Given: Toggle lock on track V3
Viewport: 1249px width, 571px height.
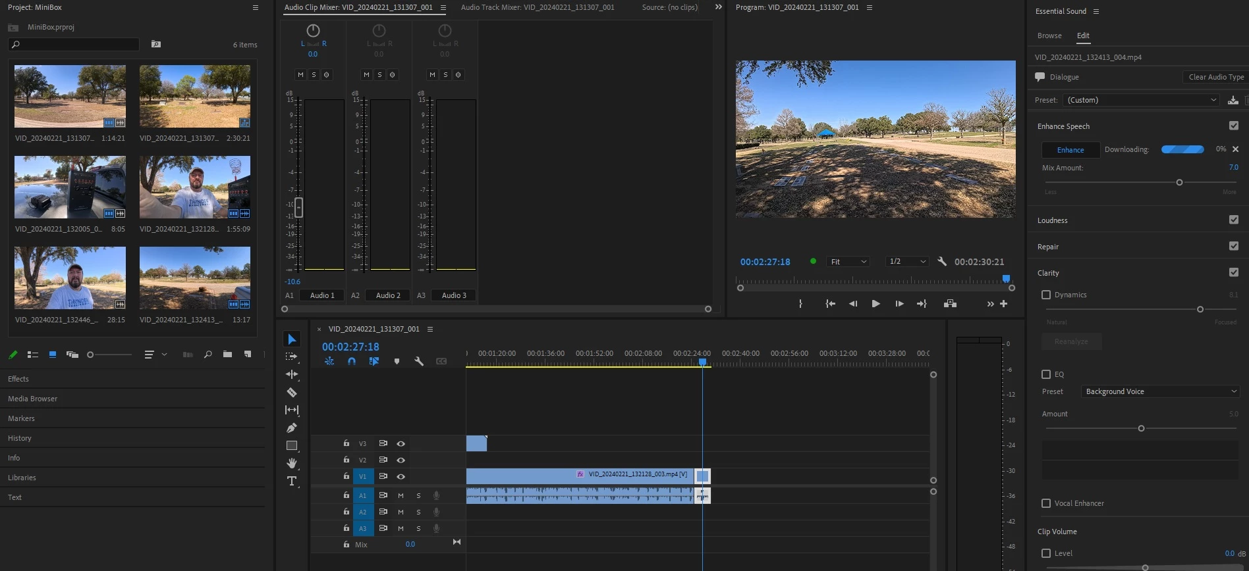Looking at the screenshot, I should click(x=347, y=443).
